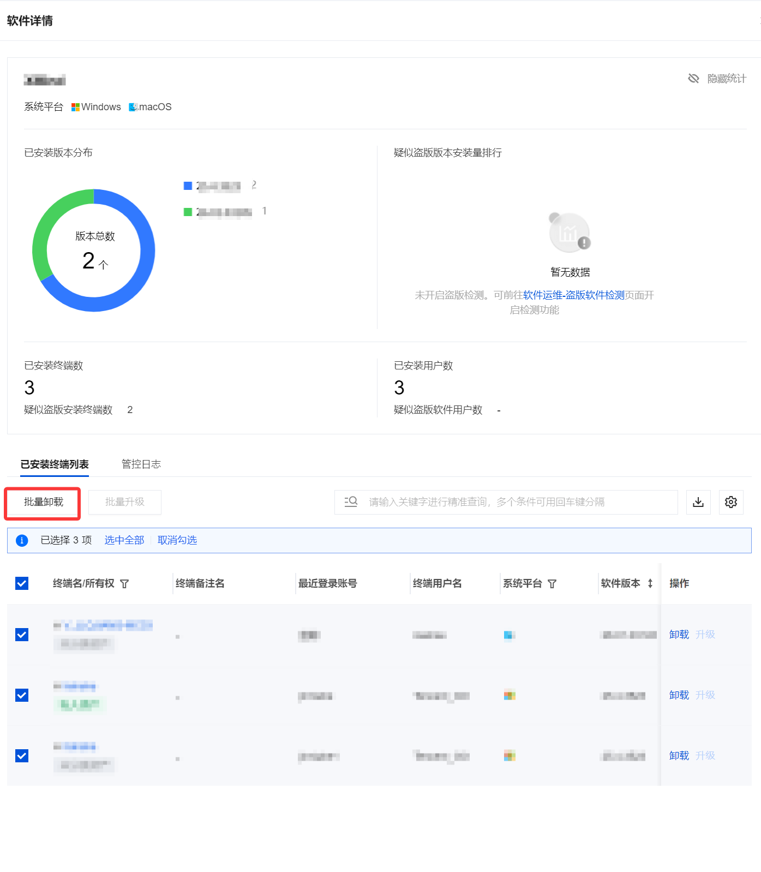Open the 软件运维-盗版软件检测 link
761x872 pixels.
[573, 295]
